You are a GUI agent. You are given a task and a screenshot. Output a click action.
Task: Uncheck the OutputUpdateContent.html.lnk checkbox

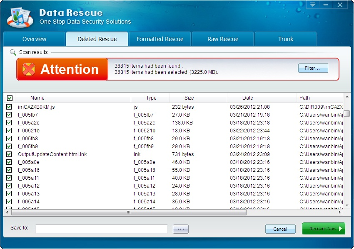[x=10, y=154]
